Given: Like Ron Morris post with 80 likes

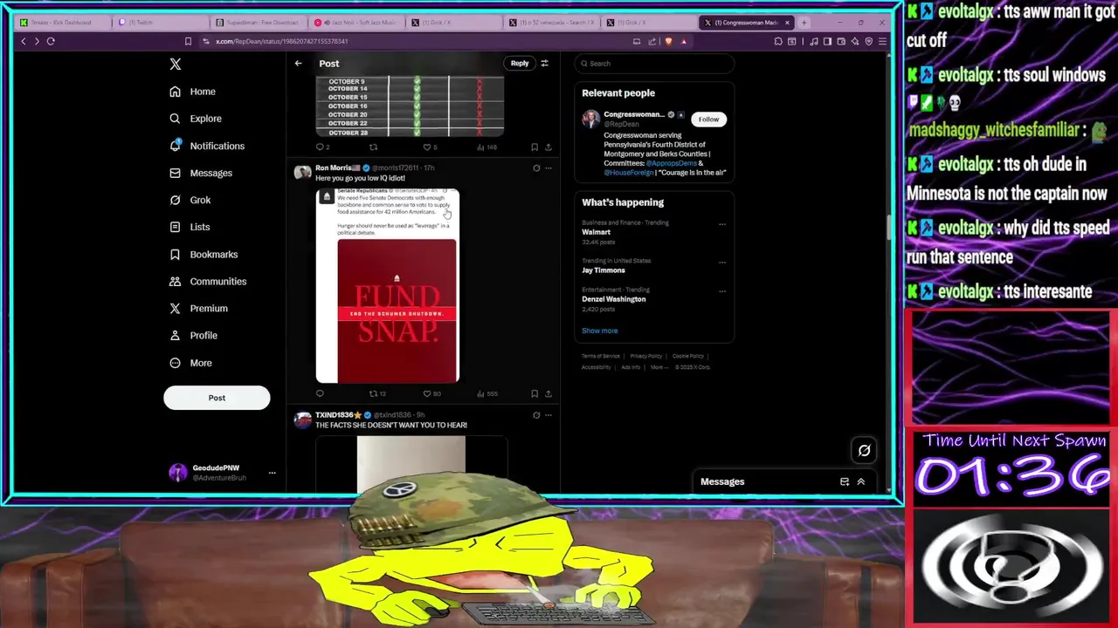Looking at the screenshot, I should pyautogui.click(x=432, y=393).
